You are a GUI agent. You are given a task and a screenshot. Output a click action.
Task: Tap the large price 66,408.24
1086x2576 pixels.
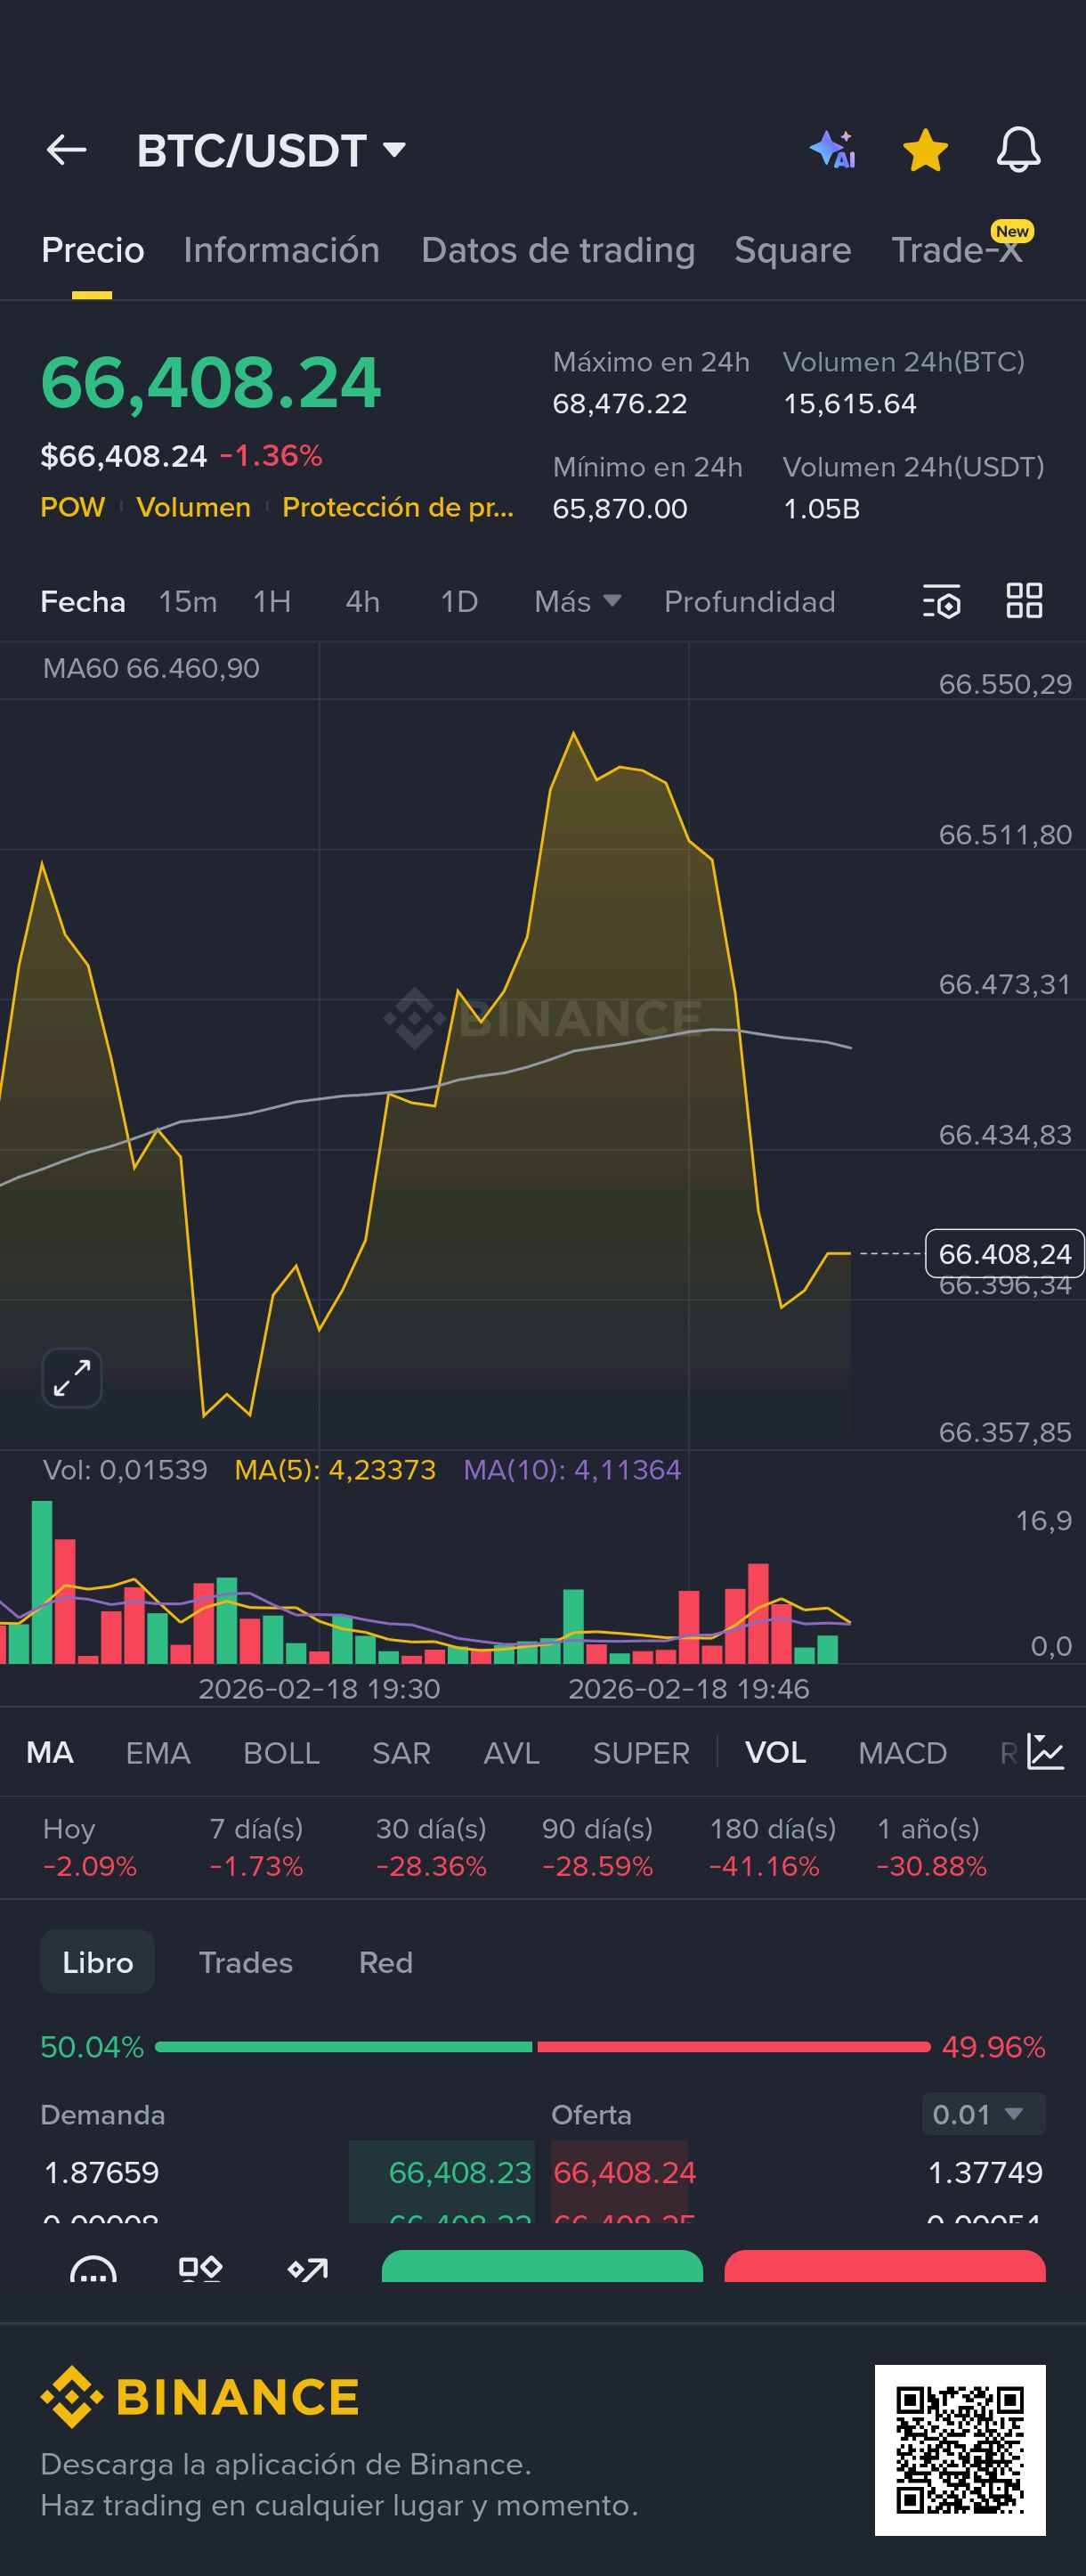point(210,382)
